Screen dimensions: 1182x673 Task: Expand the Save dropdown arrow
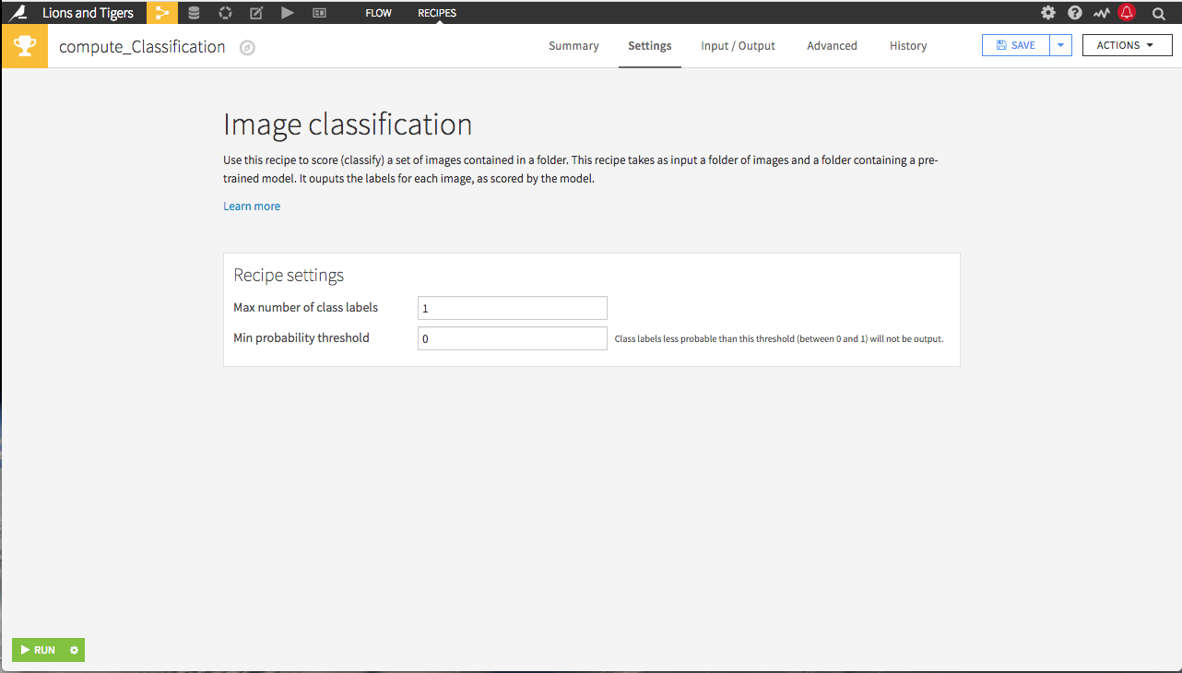coord(1061,45)
